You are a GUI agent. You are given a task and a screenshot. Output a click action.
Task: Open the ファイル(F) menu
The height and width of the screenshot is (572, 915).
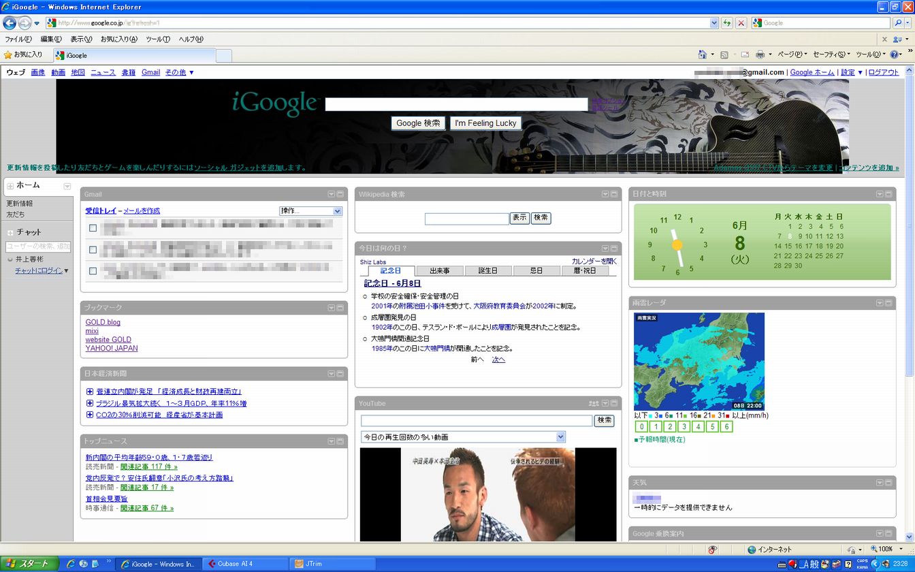pyautogui.click(x=18, y=39)
